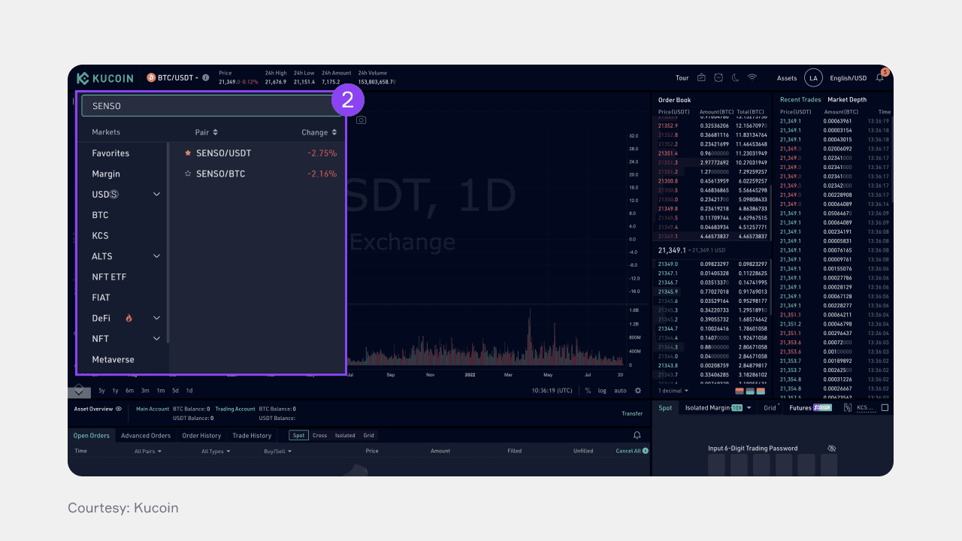The width and height of the screenshot is (962, 541).
Task: Click the fee percentage icon near KCS
Action: pyautogui.click(x=848, y=408)
